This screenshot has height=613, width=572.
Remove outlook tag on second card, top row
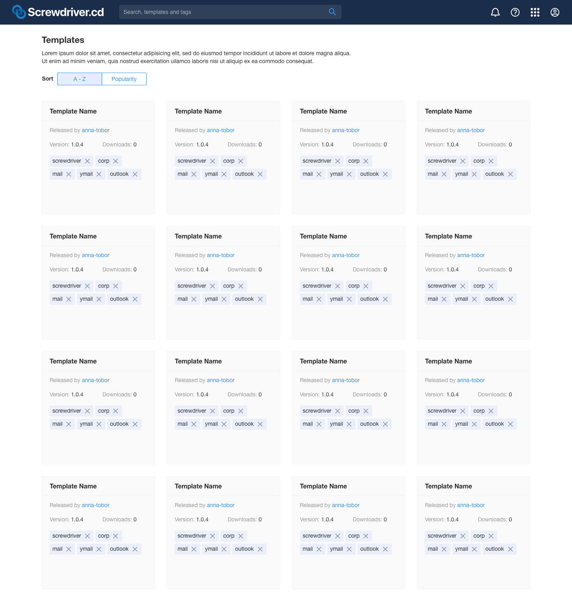tap(260, 174)
